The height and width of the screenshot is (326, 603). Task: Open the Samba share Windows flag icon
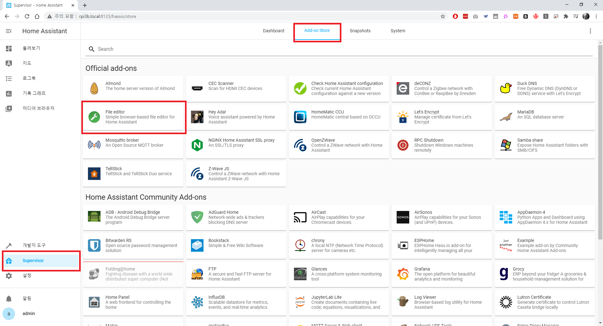[506, 145]
